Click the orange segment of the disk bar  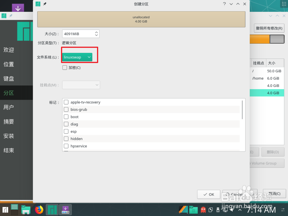point(259,39)
